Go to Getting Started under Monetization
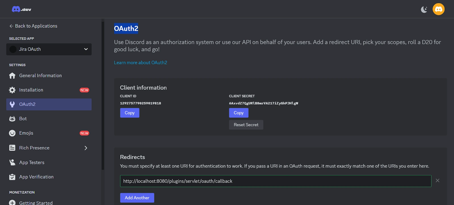This screenshot has height=205, width=454. (49, 203)
